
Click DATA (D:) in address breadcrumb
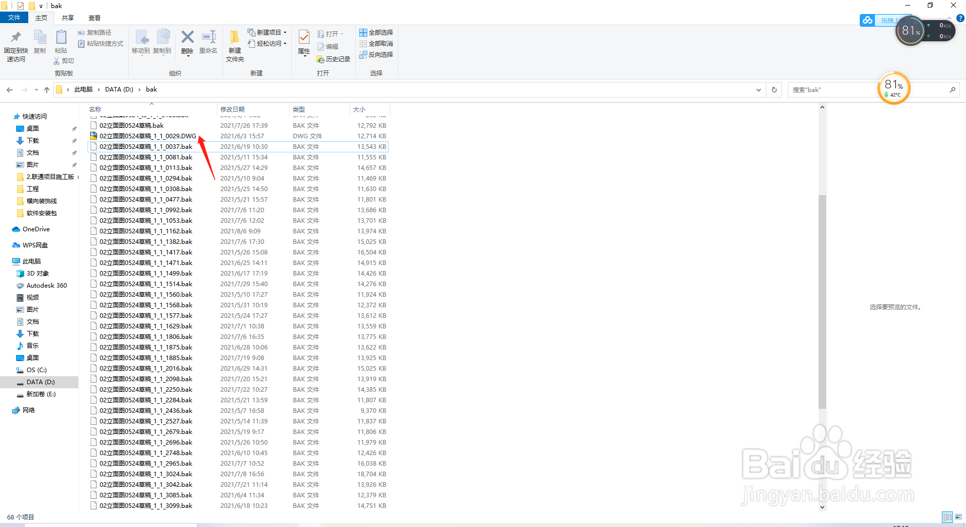[119, 90]
